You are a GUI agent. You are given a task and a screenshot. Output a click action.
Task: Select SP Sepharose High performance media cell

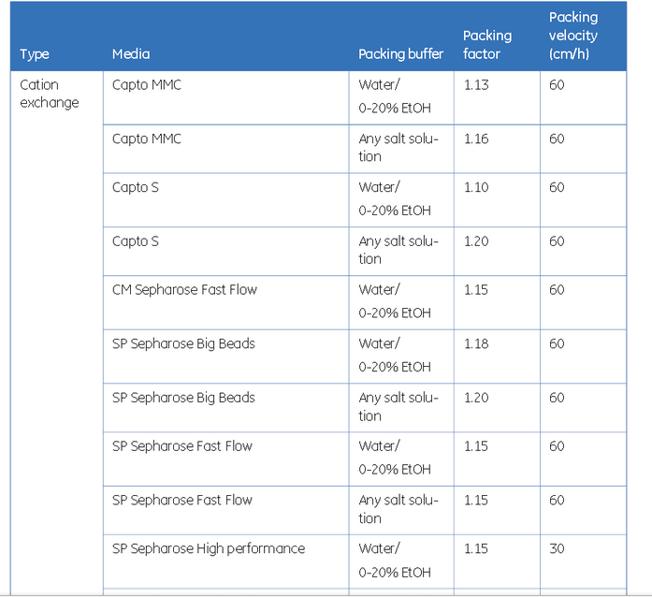[x=208, y=548]
